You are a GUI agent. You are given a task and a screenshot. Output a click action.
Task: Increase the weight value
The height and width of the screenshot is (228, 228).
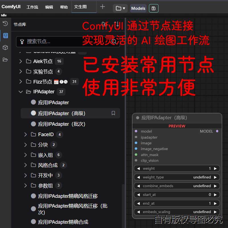click(x=215, y=168)
